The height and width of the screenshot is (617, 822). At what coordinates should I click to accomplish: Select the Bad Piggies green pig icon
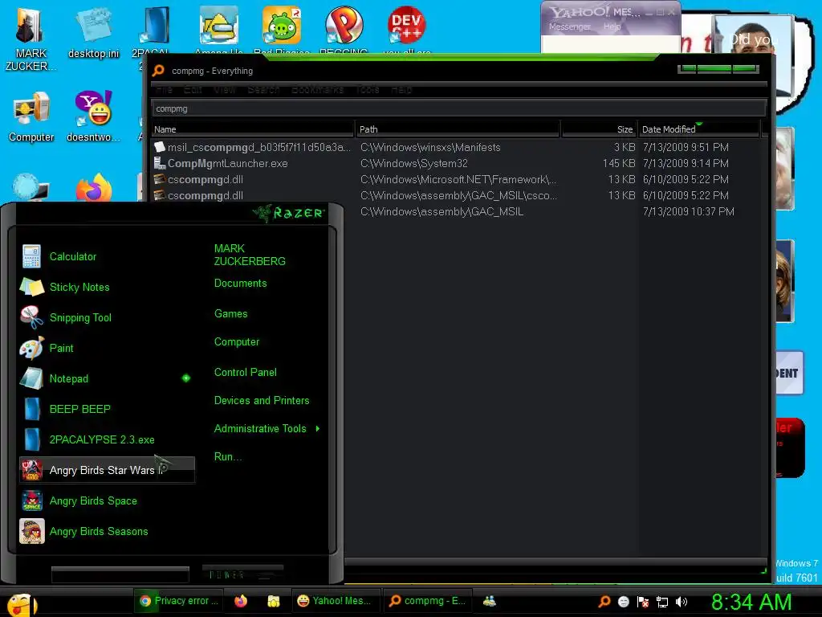(x=282, y=29)
